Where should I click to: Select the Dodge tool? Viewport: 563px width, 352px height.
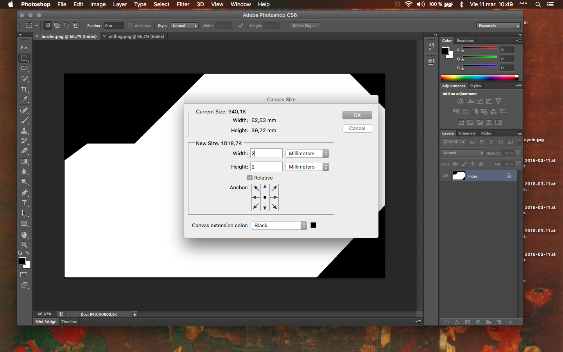tap(24, 181)
